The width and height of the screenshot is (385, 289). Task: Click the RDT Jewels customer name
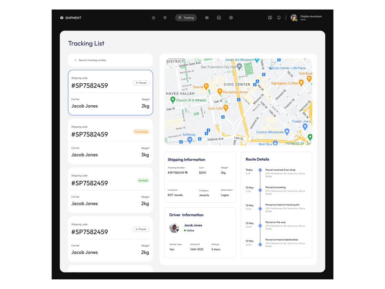tap(175, 195)
